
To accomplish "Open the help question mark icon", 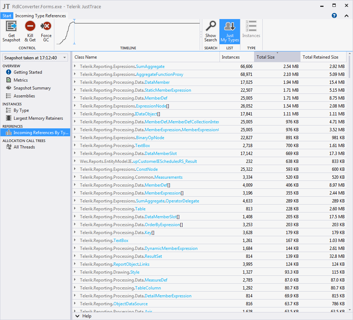I will (x=334, y=15).
